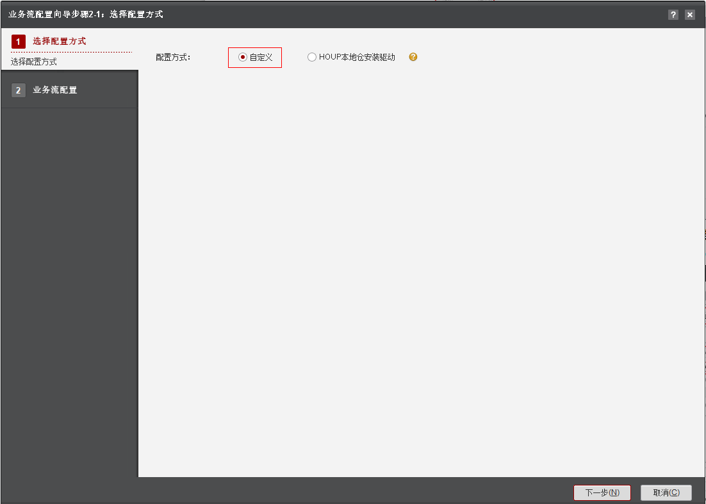This screenshot has height=504, width=706.
Task: Select the HOUP本地仓安装驱动 radio option
Action: coord(311,57)
